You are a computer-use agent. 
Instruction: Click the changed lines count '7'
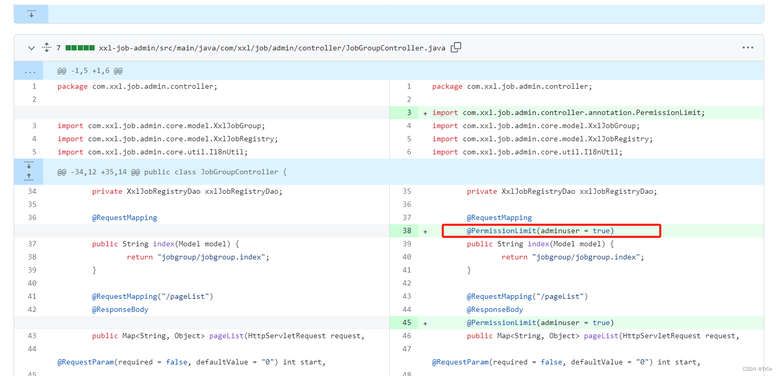[59, 48]
